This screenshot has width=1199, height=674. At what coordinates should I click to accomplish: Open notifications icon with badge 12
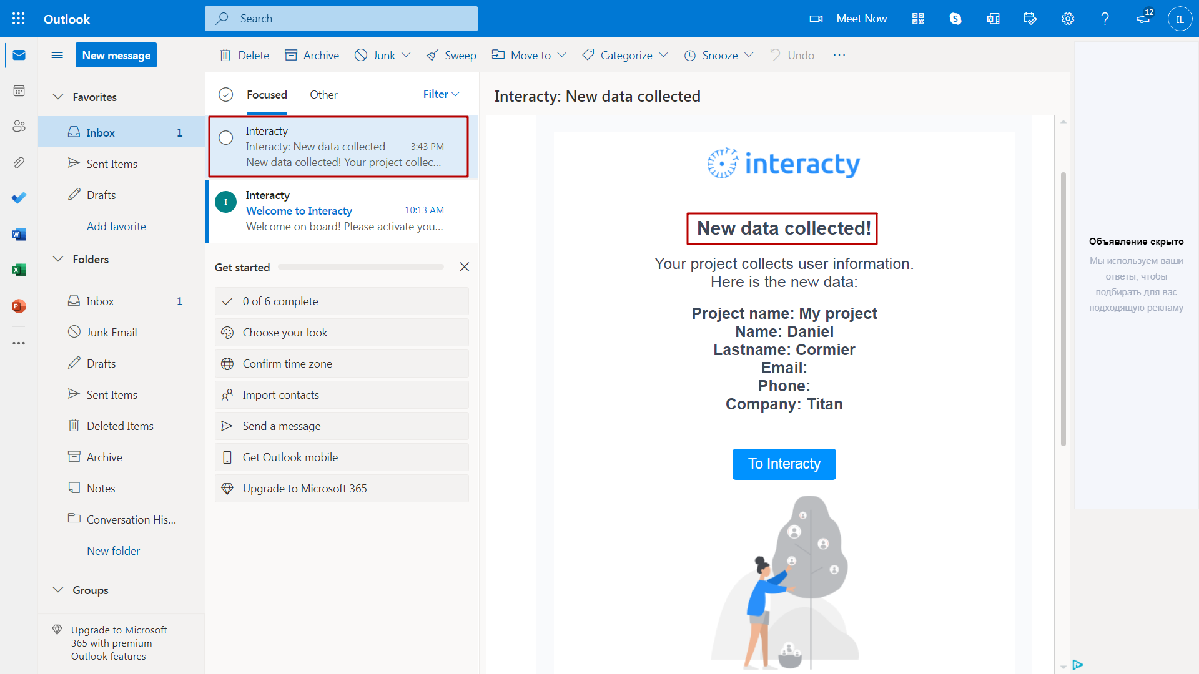pos(1144,17)
